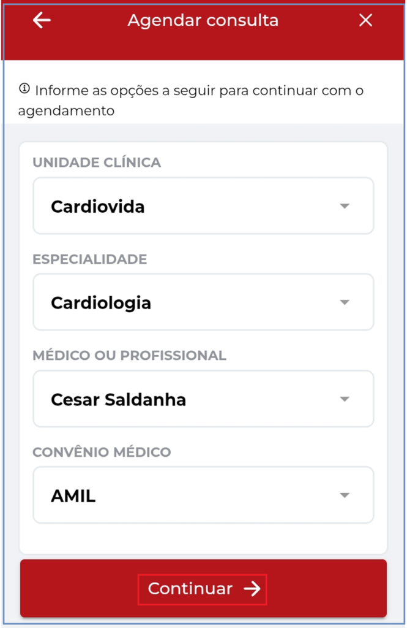Screen dimensions: 407x628
Task: Expand the Especialidade dropdown arrow
Action: (345, 302)
